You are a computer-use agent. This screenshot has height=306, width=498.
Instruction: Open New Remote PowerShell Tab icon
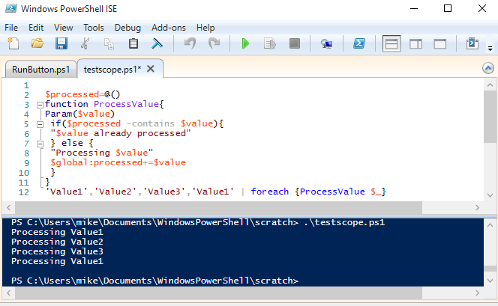(x=326, y=43)
